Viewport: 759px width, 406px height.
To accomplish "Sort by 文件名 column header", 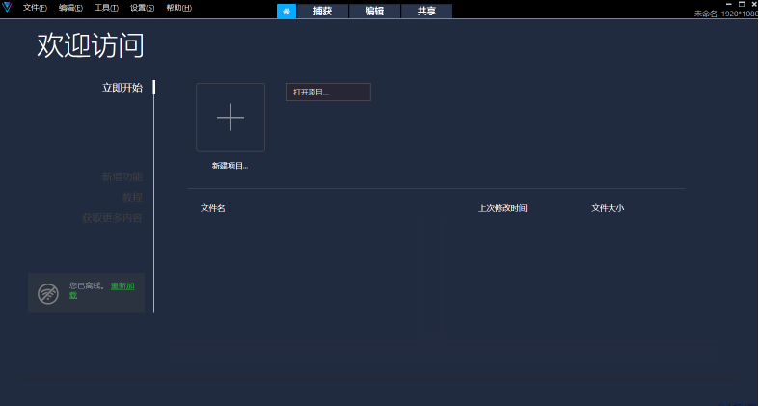I will coord(213,208).
